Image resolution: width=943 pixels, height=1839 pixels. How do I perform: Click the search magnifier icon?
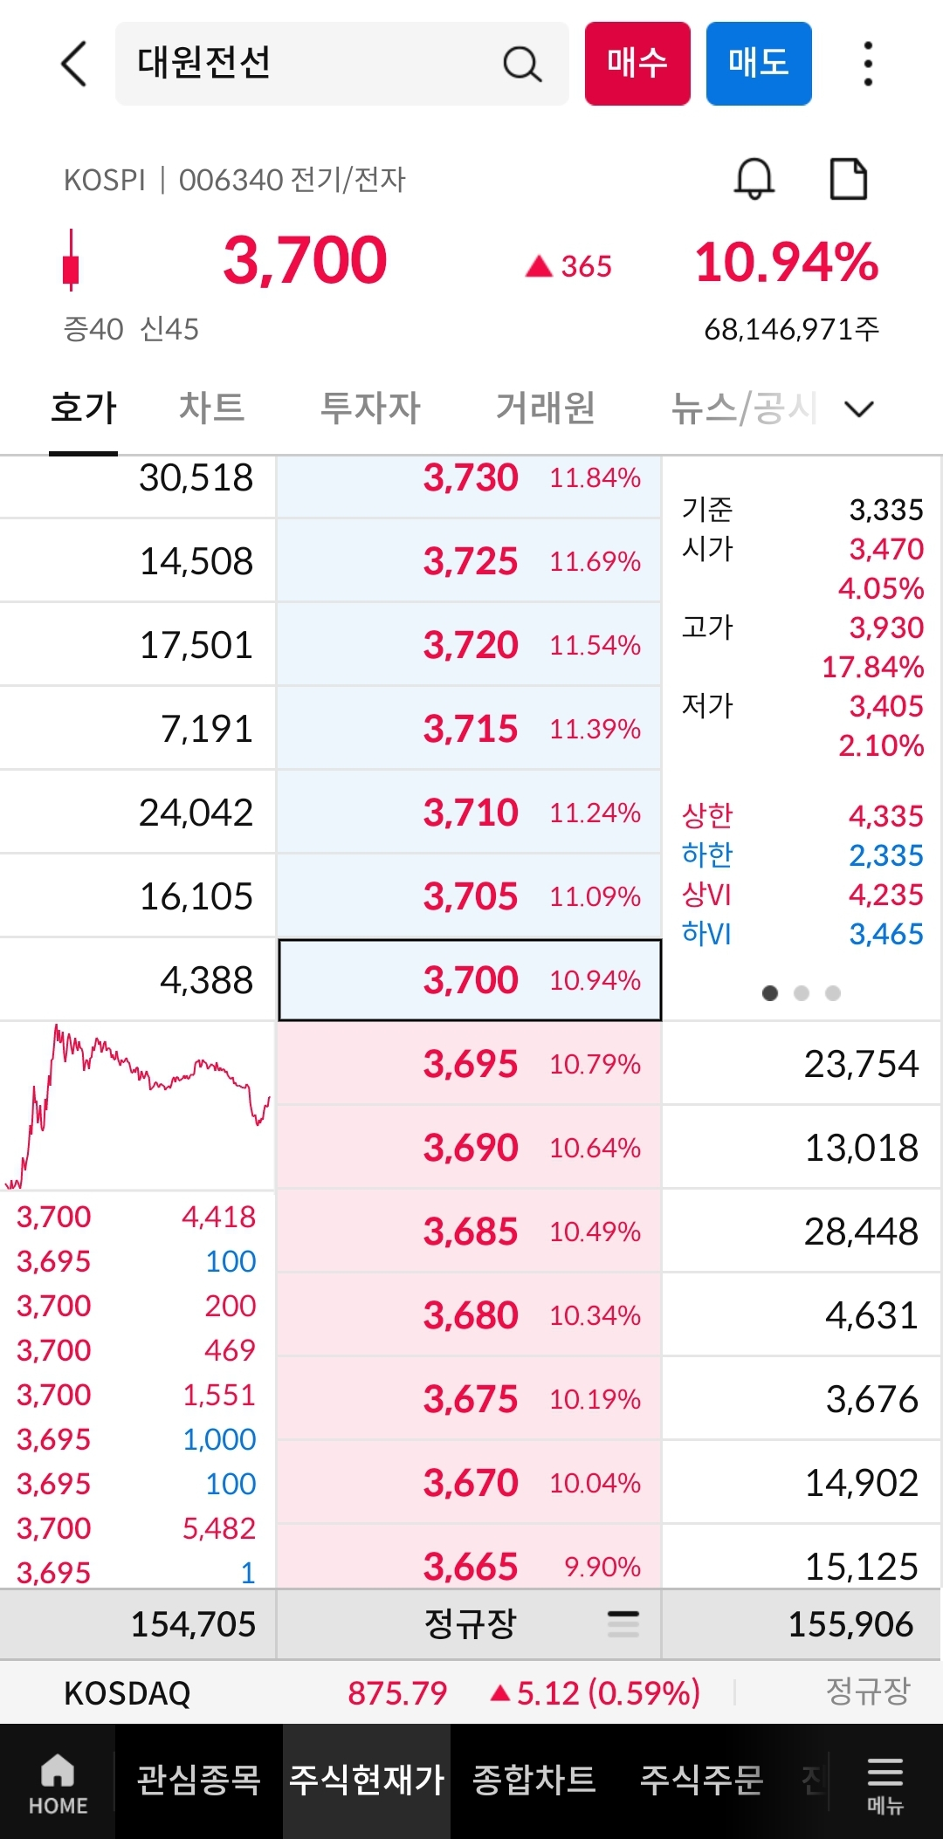click(522, 64)
